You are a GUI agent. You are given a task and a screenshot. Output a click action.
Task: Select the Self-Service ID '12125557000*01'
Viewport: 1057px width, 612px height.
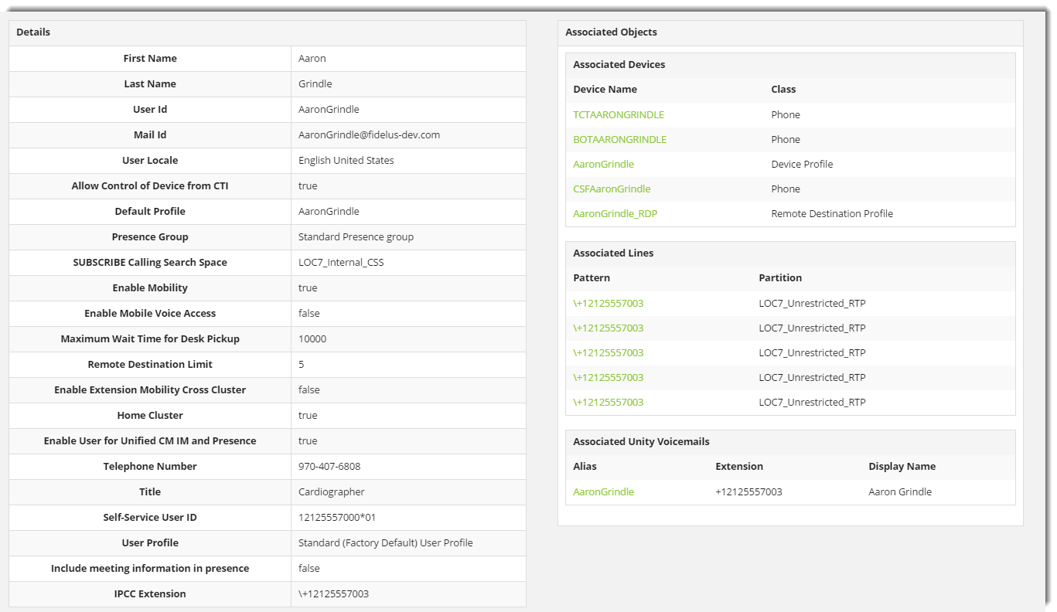tap(337, 517)
